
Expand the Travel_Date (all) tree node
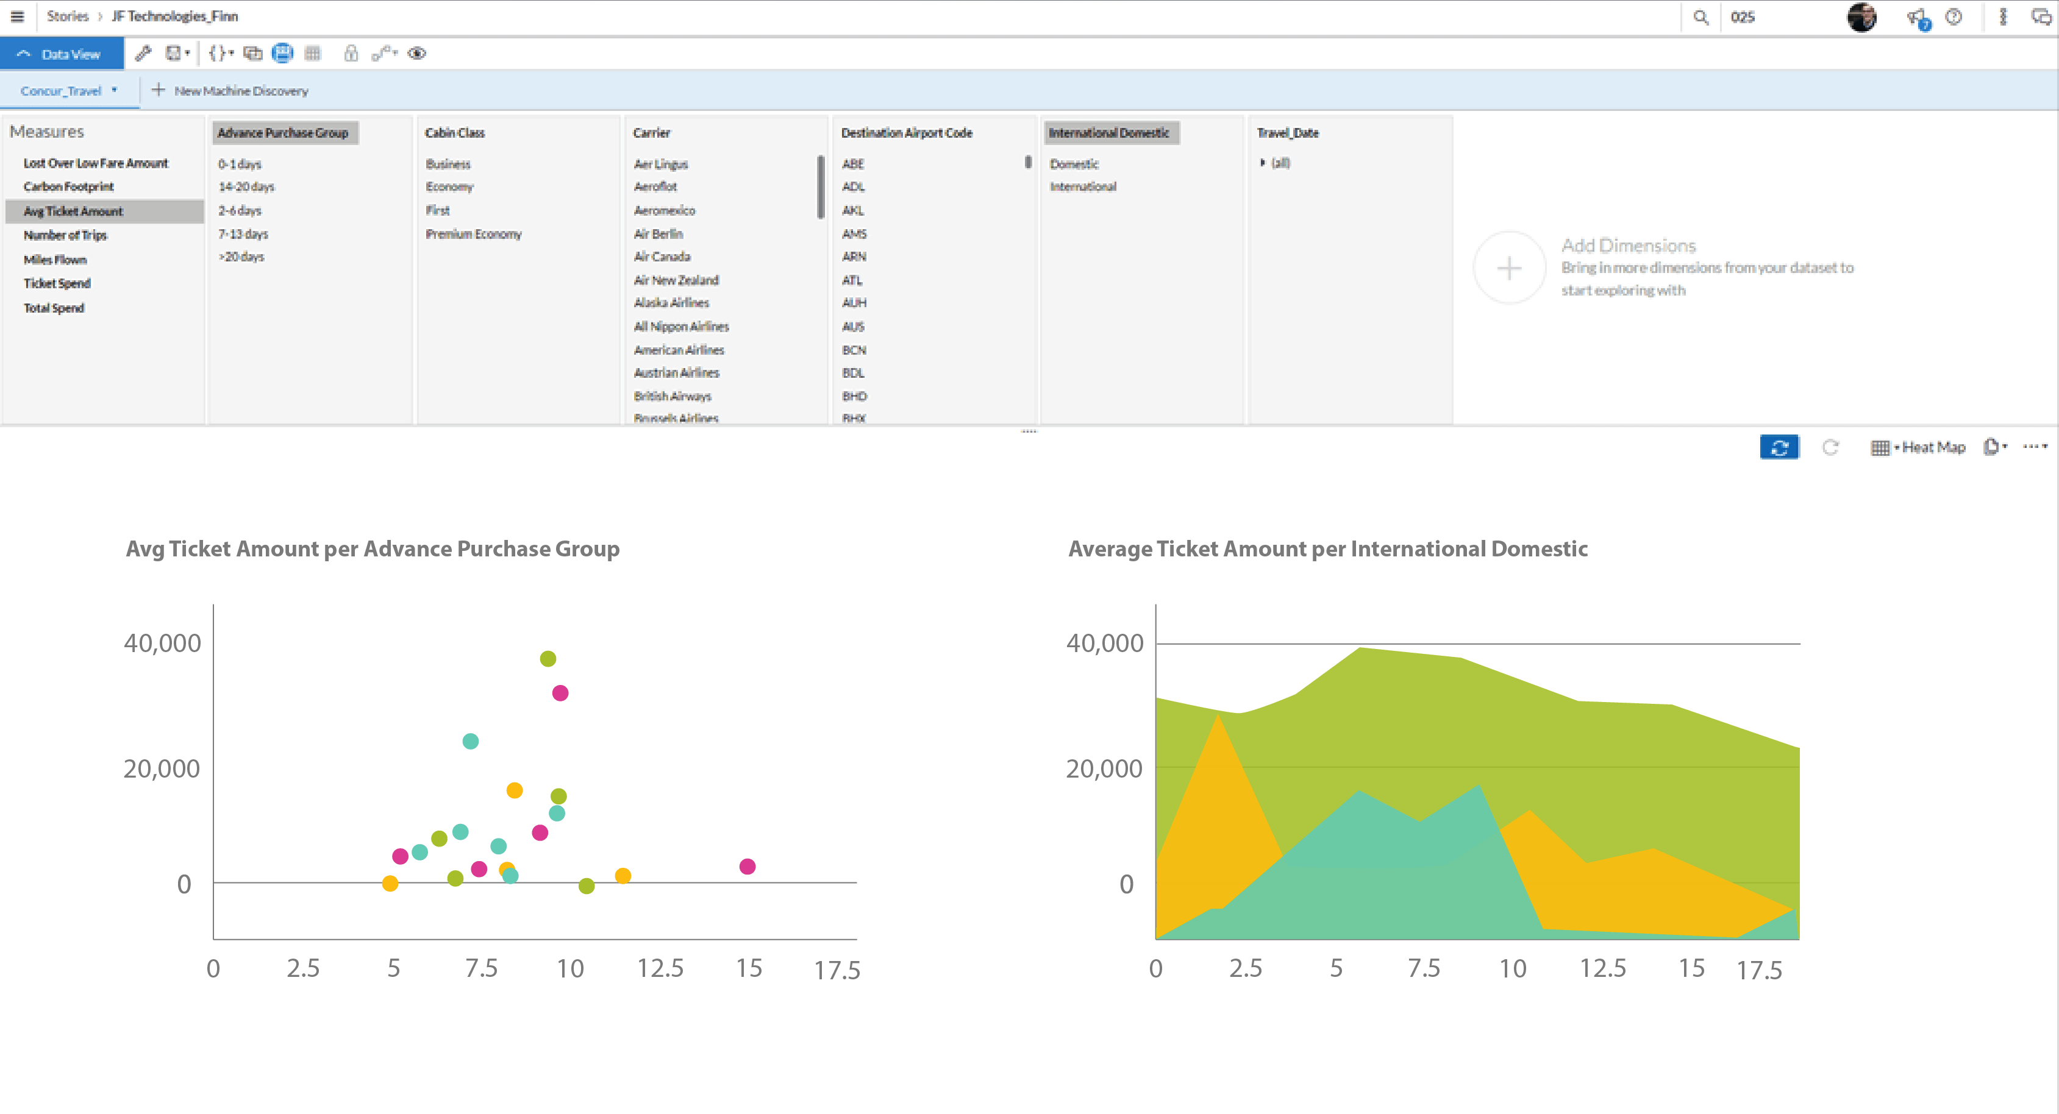click(1262, 163)
